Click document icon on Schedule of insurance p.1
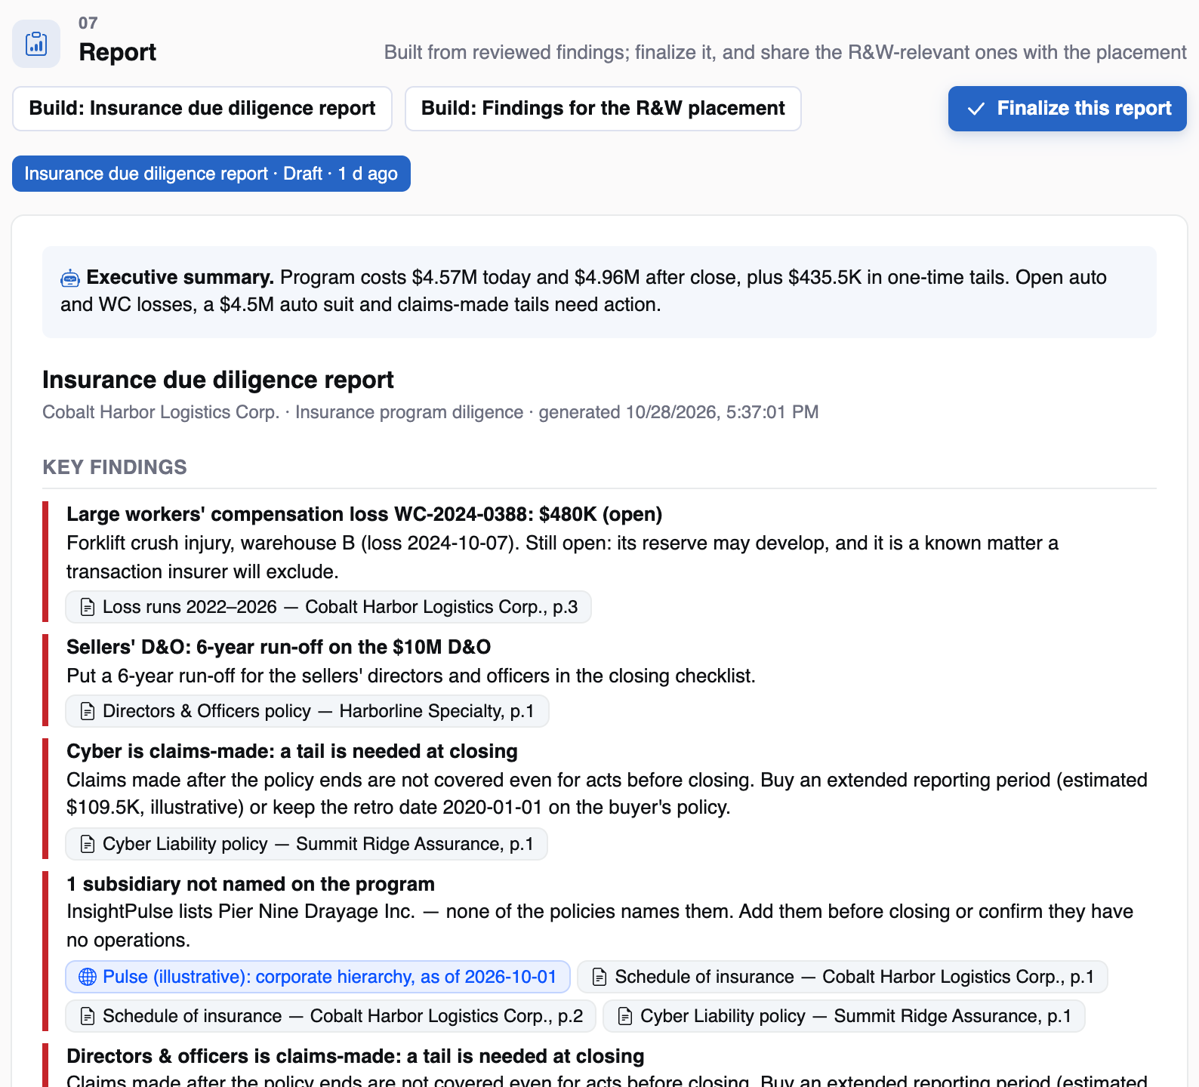Image resolution: width=1199 pixels, height=1087 pixels. [599, 977]
